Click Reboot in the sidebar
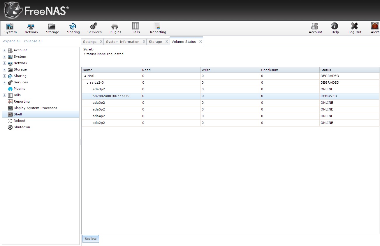380x246 pixels. (20, 121)
